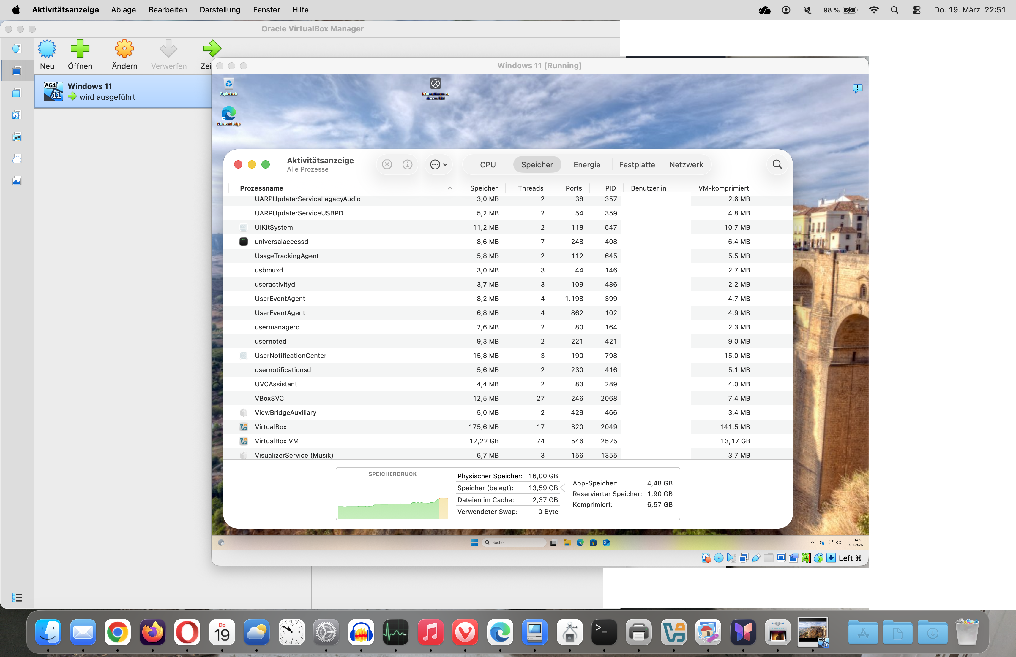Open the Network manager icon in VirtualBox sidebar
The image size is (1016, 657).
point(17,137)
